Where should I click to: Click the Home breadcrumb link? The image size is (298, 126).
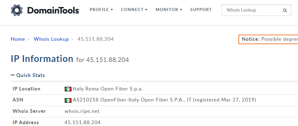18,39
